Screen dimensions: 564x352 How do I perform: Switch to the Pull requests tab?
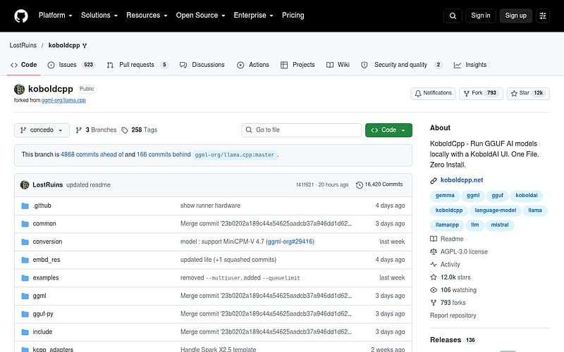tap(137, 65)
